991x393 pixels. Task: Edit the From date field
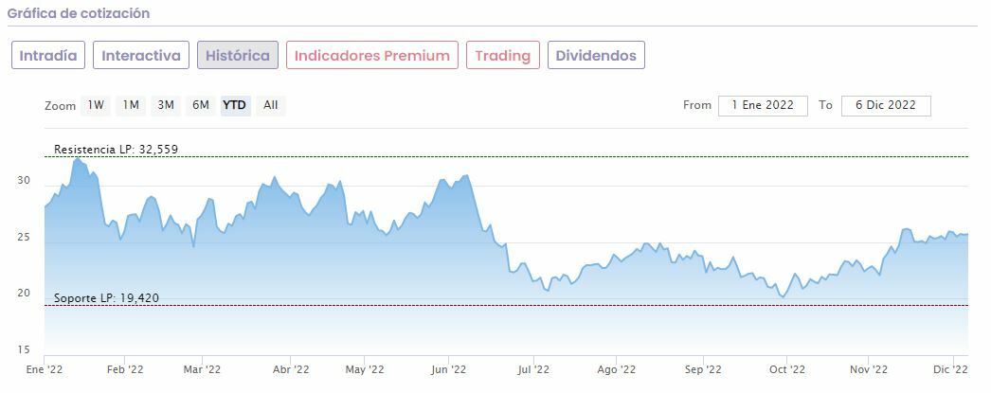(763, 105)
